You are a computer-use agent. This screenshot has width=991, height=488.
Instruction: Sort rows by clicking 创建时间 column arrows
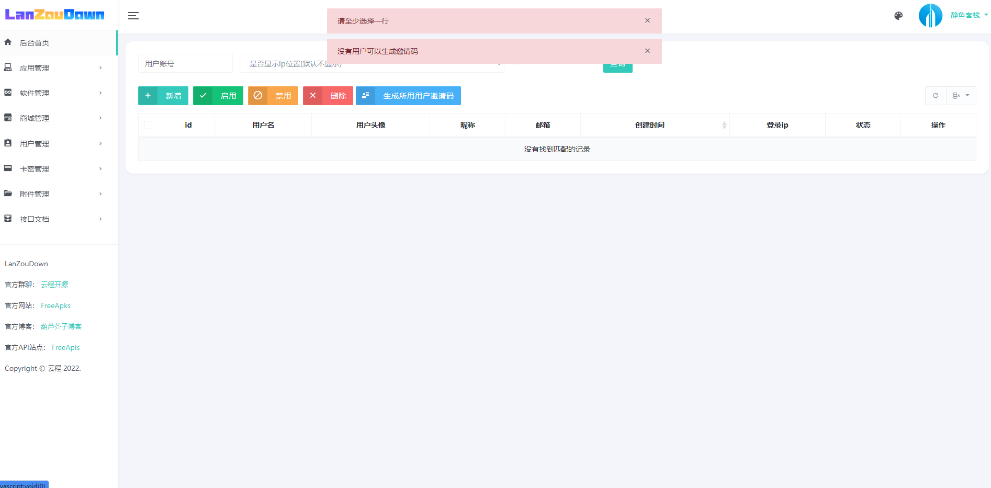724,125
